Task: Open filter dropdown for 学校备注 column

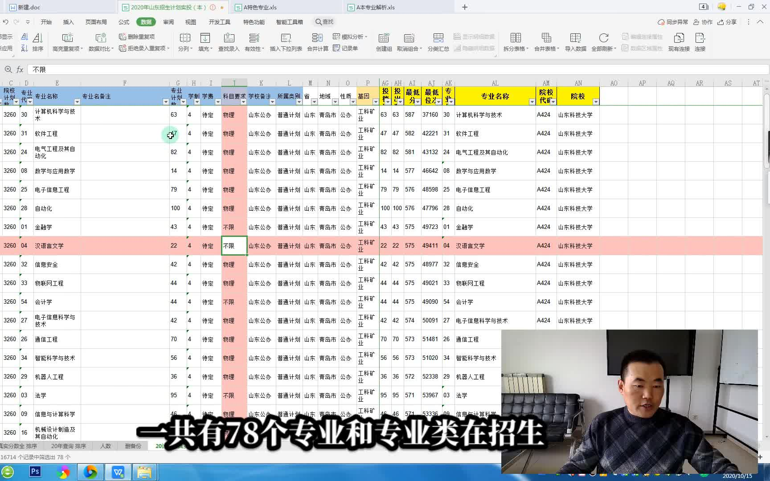Action: click(x=272, y=102)
